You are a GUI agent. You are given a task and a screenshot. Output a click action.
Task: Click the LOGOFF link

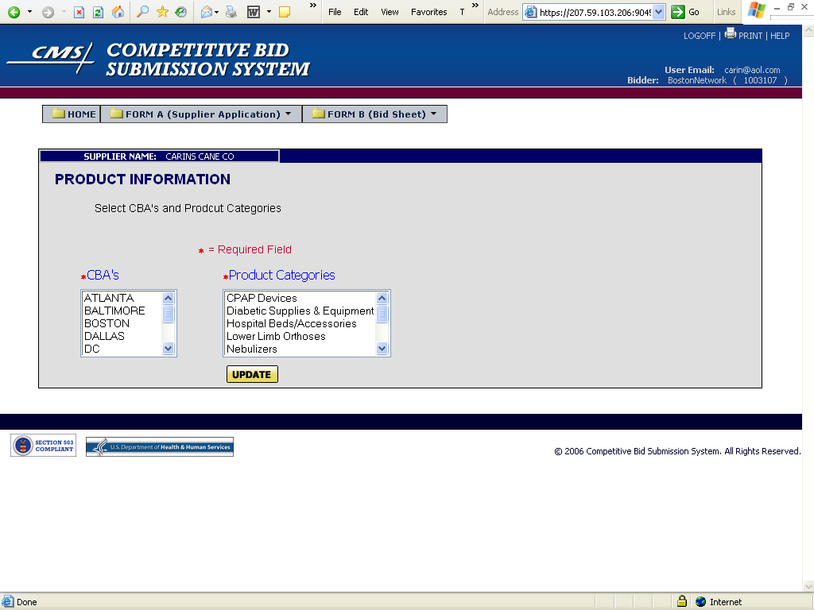point(699,36)
